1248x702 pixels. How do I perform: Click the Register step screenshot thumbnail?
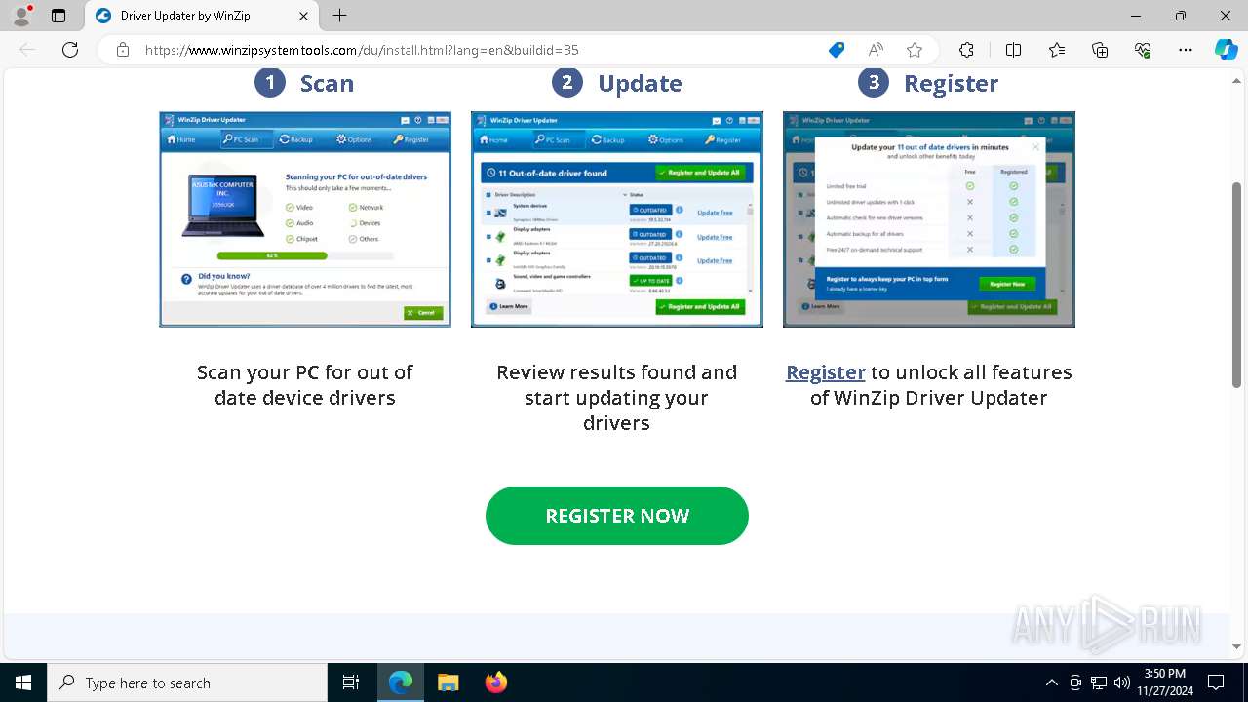[x=929, y=219]
